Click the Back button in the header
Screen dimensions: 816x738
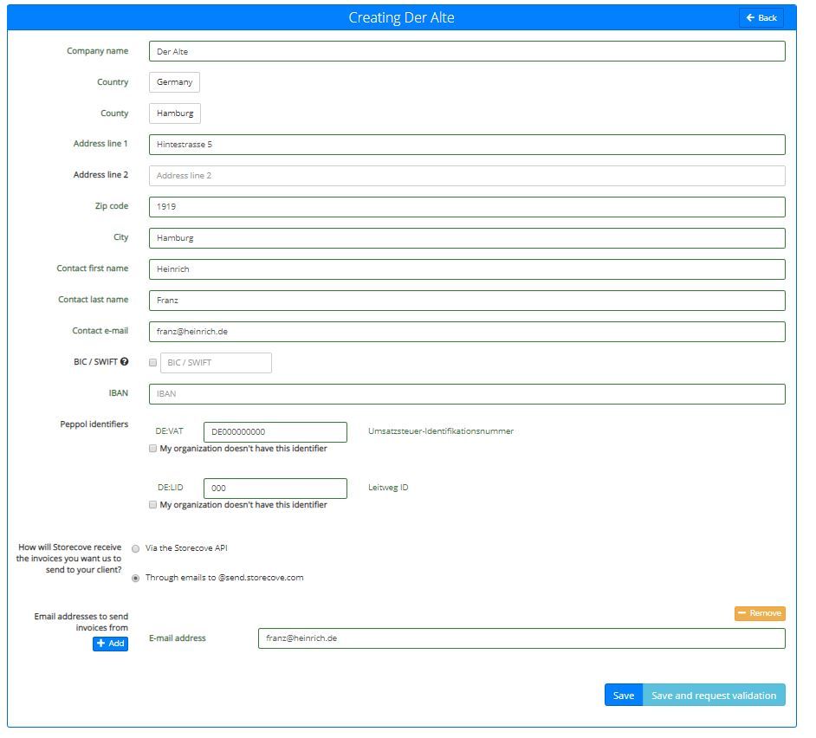tap(761, 17)
